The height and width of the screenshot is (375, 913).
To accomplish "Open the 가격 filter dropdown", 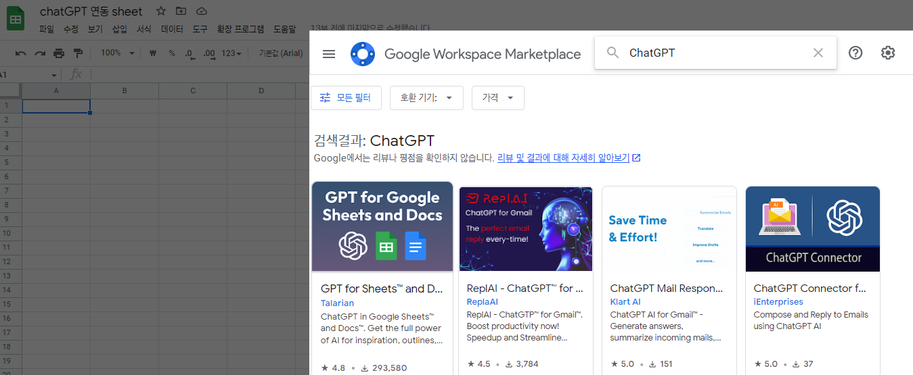I will pos(498,98).
